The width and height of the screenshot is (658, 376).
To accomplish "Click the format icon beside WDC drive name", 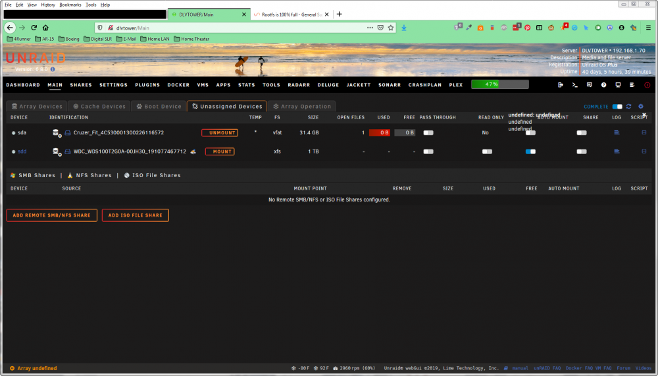I will coord(193,151).
